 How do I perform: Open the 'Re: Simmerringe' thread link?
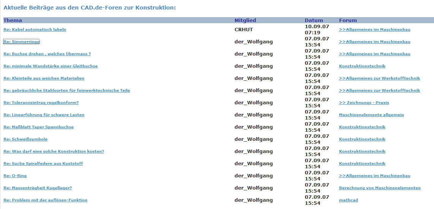point(22,42)
